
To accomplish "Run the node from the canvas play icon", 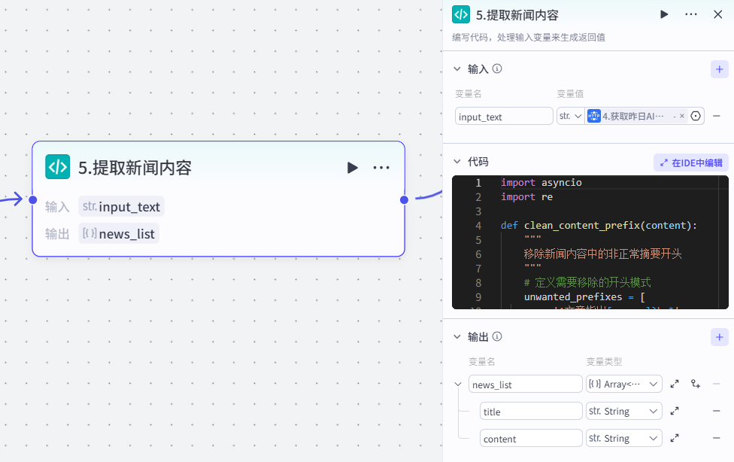I will (352, 168).
